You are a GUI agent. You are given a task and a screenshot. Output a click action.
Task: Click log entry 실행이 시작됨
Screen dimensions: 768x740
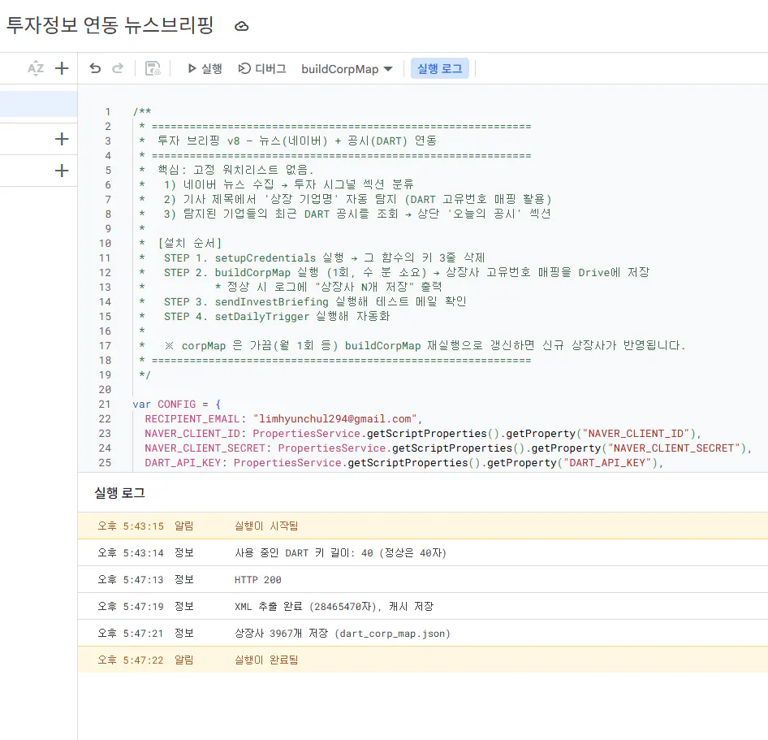click(423, 526)
